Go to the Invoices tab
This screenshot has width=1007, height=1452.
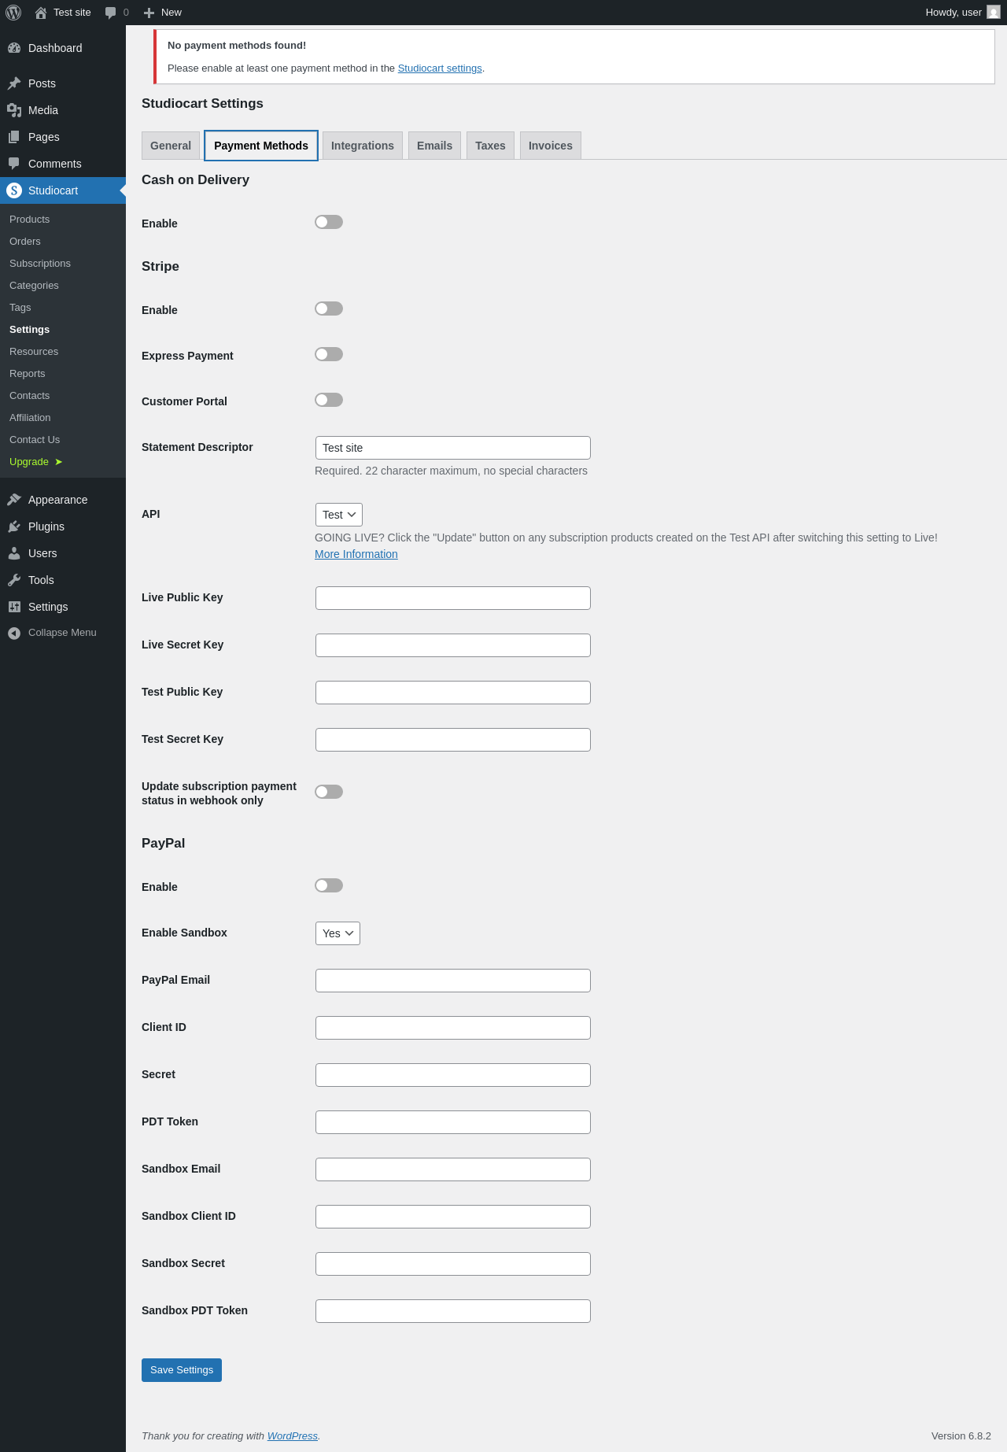(x=551, y=146)
